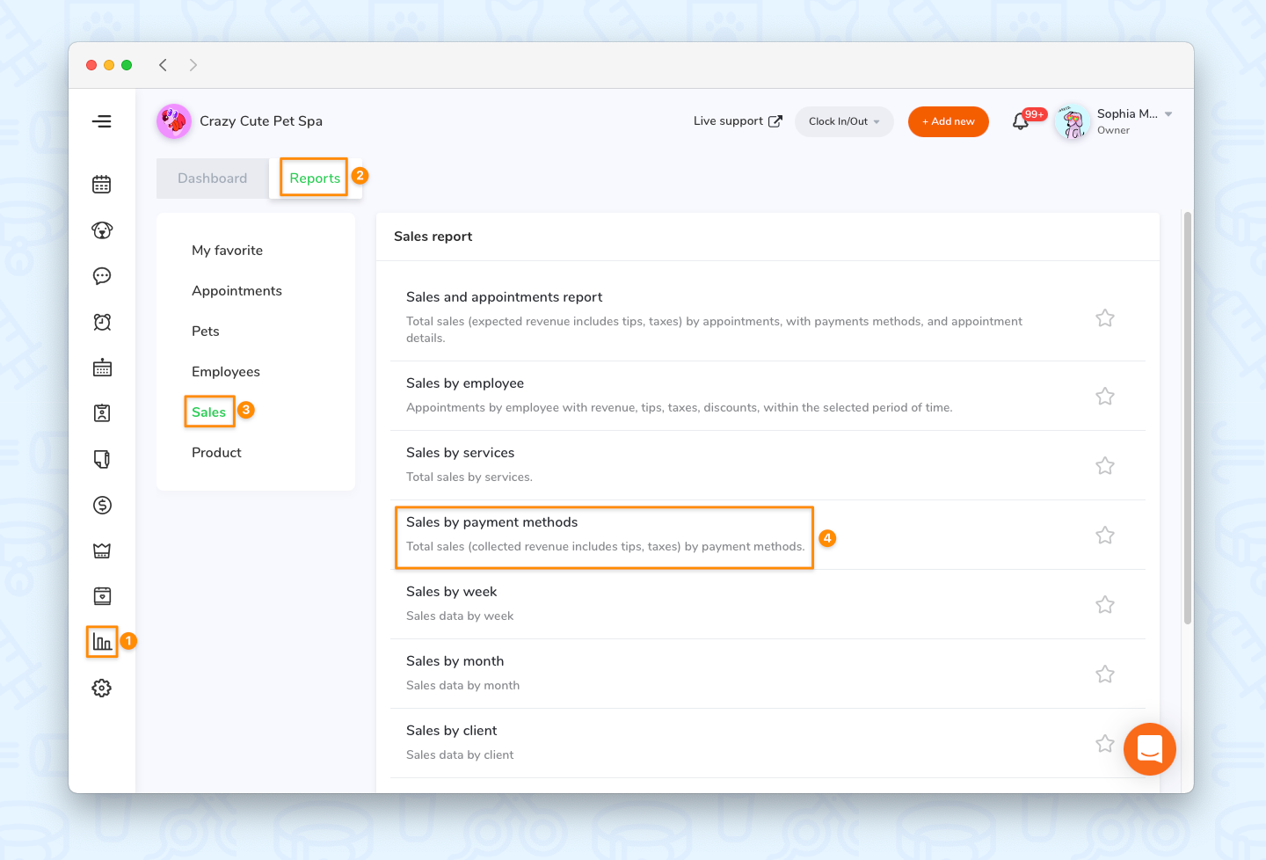Screen dimensions: 1266x860
Task: Toggle the hamburger sidebar menu
Action: coord(102,121)
